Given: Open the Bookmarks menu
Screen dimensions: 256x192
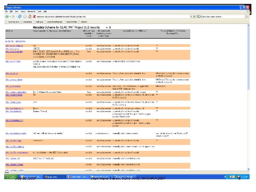Looking at the screenshot, I should click(x=32, y=11).
